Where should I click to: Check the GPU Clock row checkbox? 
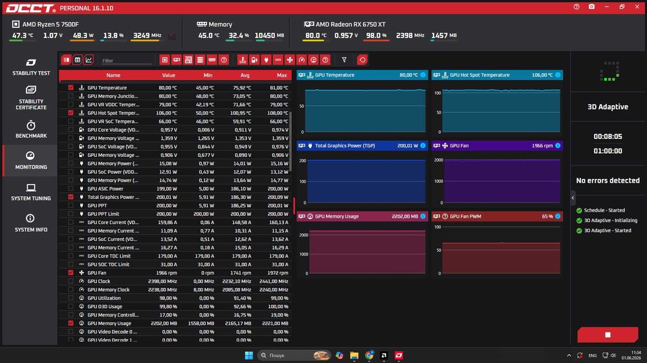click(71, 281)
